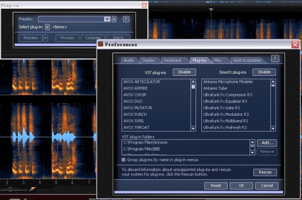Screen dimensions: 302x200
Task: Select AVOX CHOIR in VST list
Action: 156,95
